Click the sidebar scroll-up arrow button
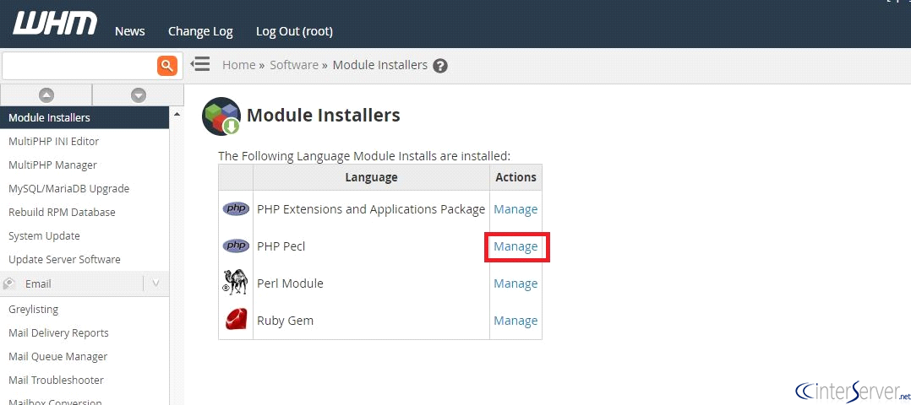The width and height of the screenshot is (911, 405). point(46,95)
